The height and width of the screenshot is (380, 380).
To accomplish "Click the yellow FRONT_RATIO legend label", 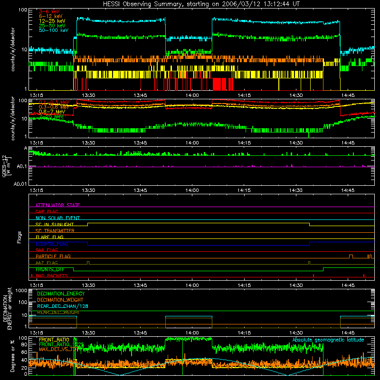I will [54, 340].
